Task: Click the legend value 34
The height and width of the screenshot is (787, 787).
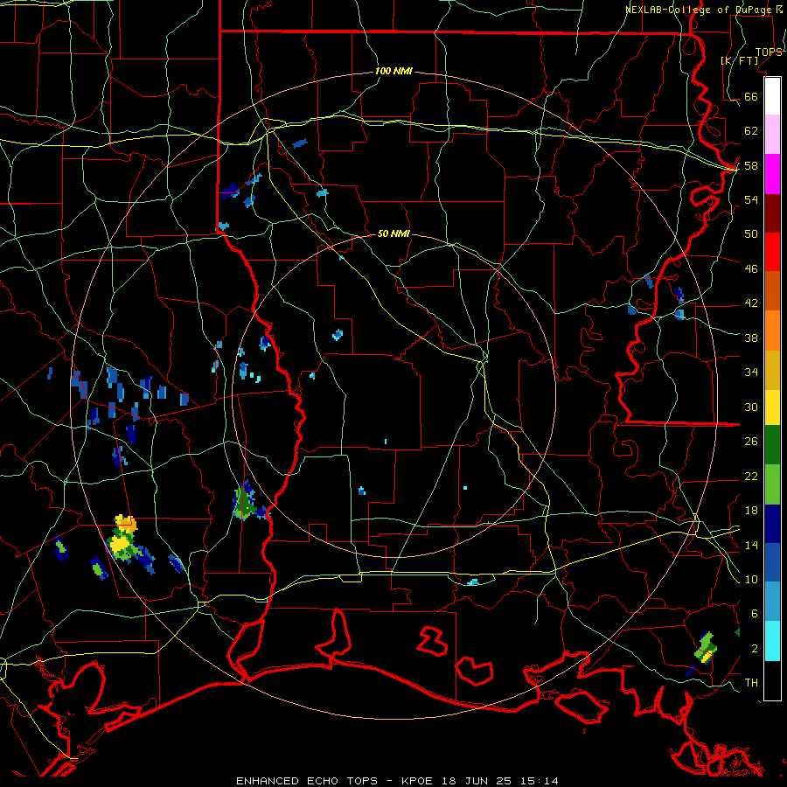Action: click(751, 372)
